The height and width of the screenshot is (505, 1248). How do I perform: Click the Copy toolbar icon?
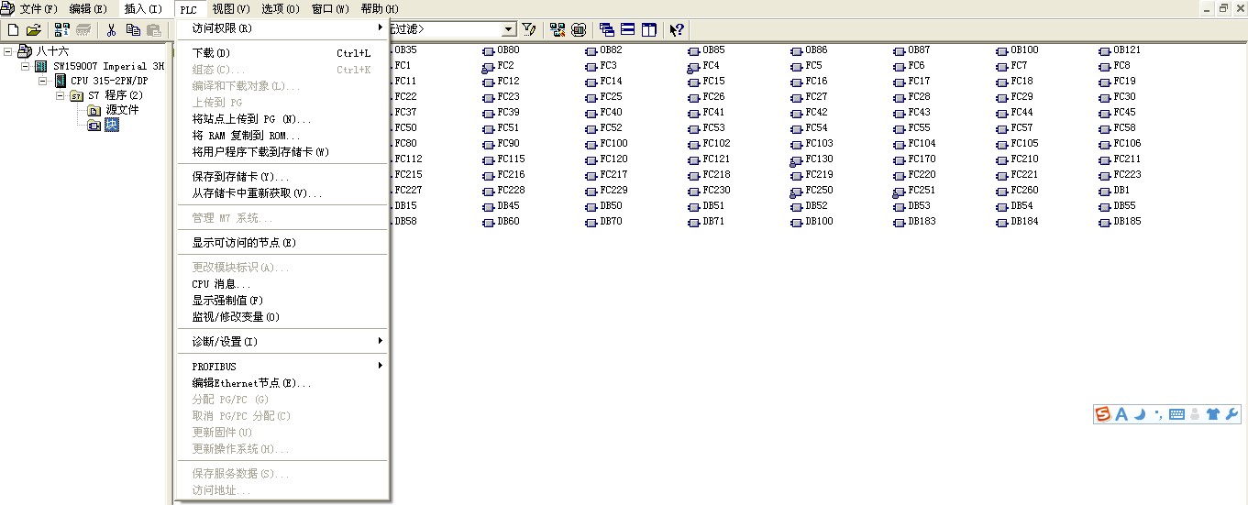(132, 29)
